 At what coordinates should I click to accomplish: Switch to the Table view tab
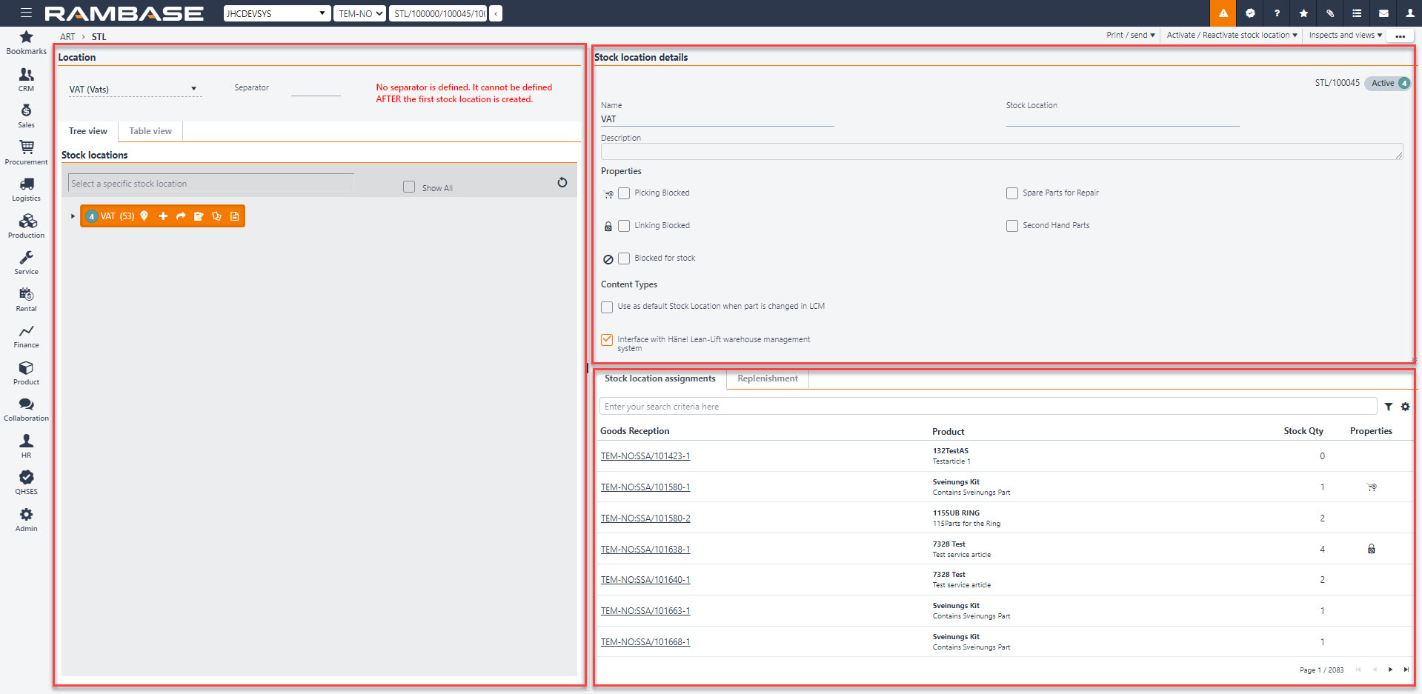pyautogui.click(x=150, y=131)
